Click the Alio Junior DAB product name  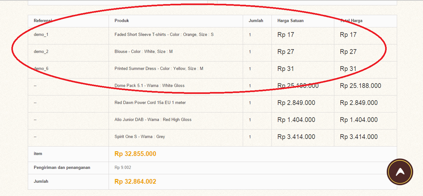pos(153,120)
